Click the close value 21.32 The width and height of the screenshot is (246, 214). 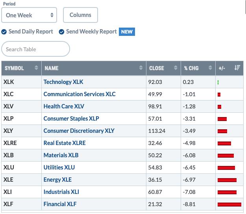pos(155,205)
